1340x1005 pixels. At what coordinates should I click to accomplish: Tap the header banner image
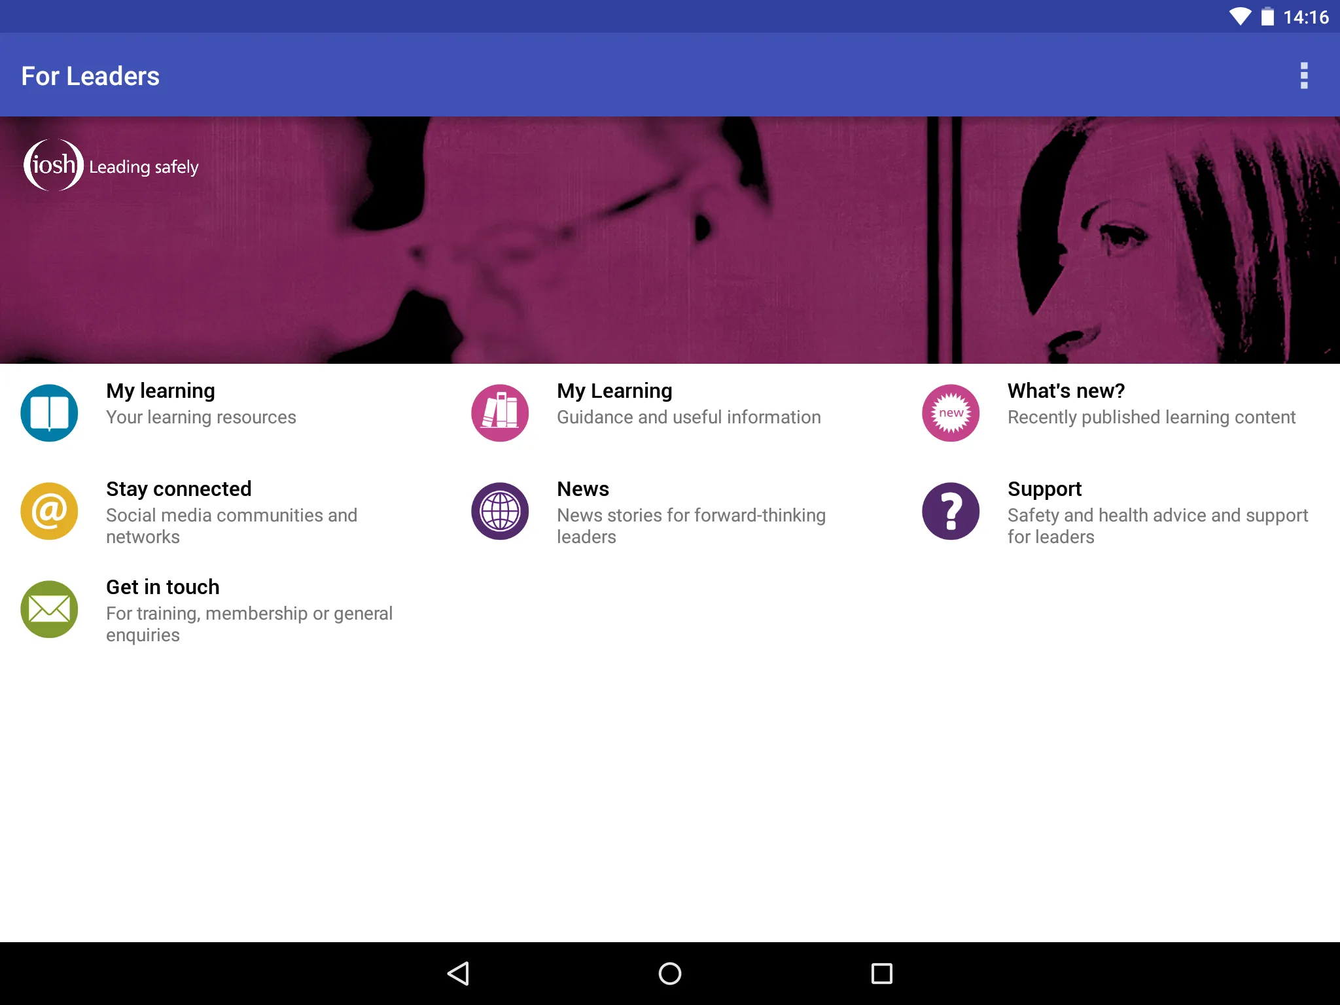670,238
